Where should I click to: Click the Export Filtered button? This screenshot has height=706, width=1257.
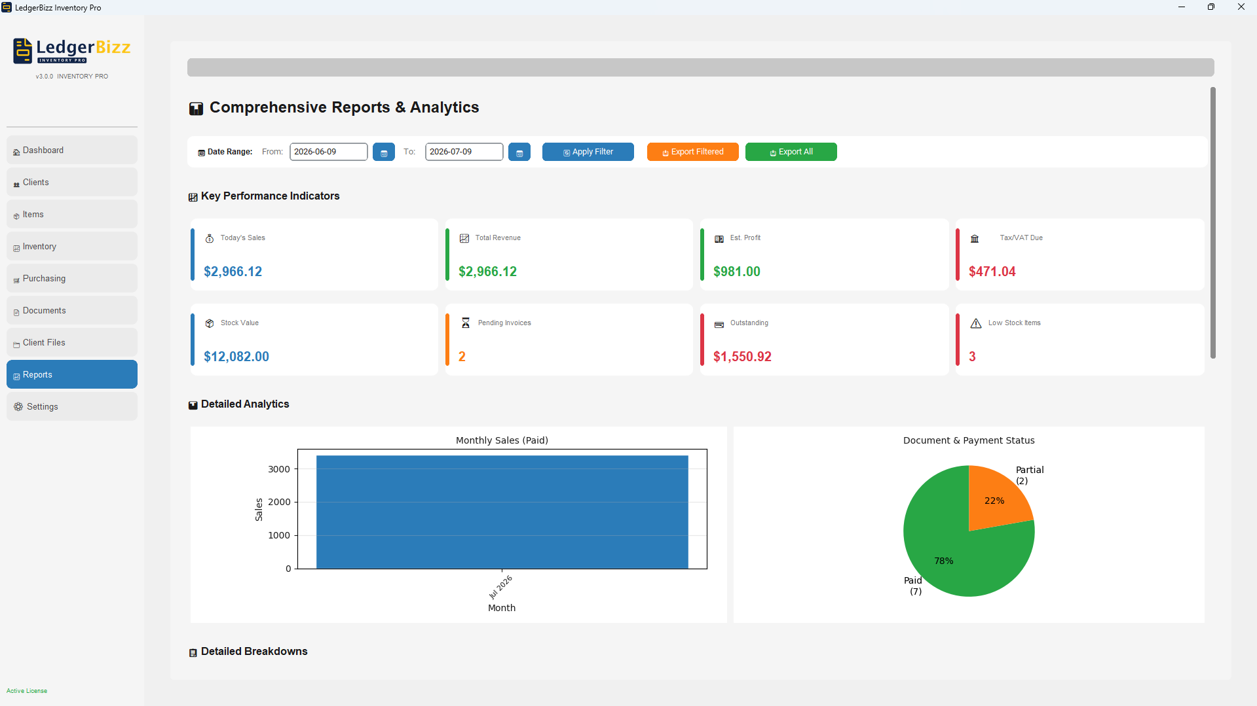click(x=693, y=152)
